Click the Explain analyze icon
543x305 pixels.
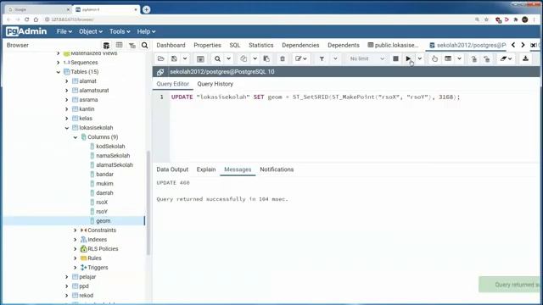point(448,58)
